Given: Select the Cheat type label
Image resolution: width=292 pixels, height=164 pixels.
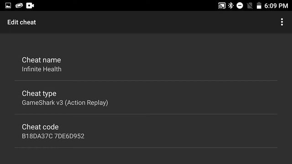Looking at the screenshot, I should click(x=39, y=93).
